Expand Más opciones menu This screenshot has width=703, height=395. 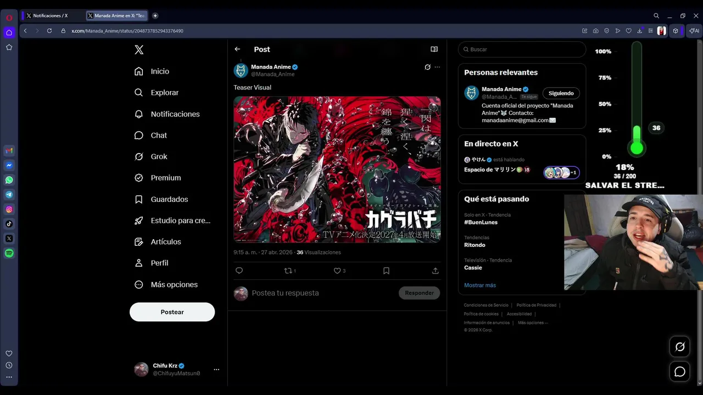tap(166, 285)
